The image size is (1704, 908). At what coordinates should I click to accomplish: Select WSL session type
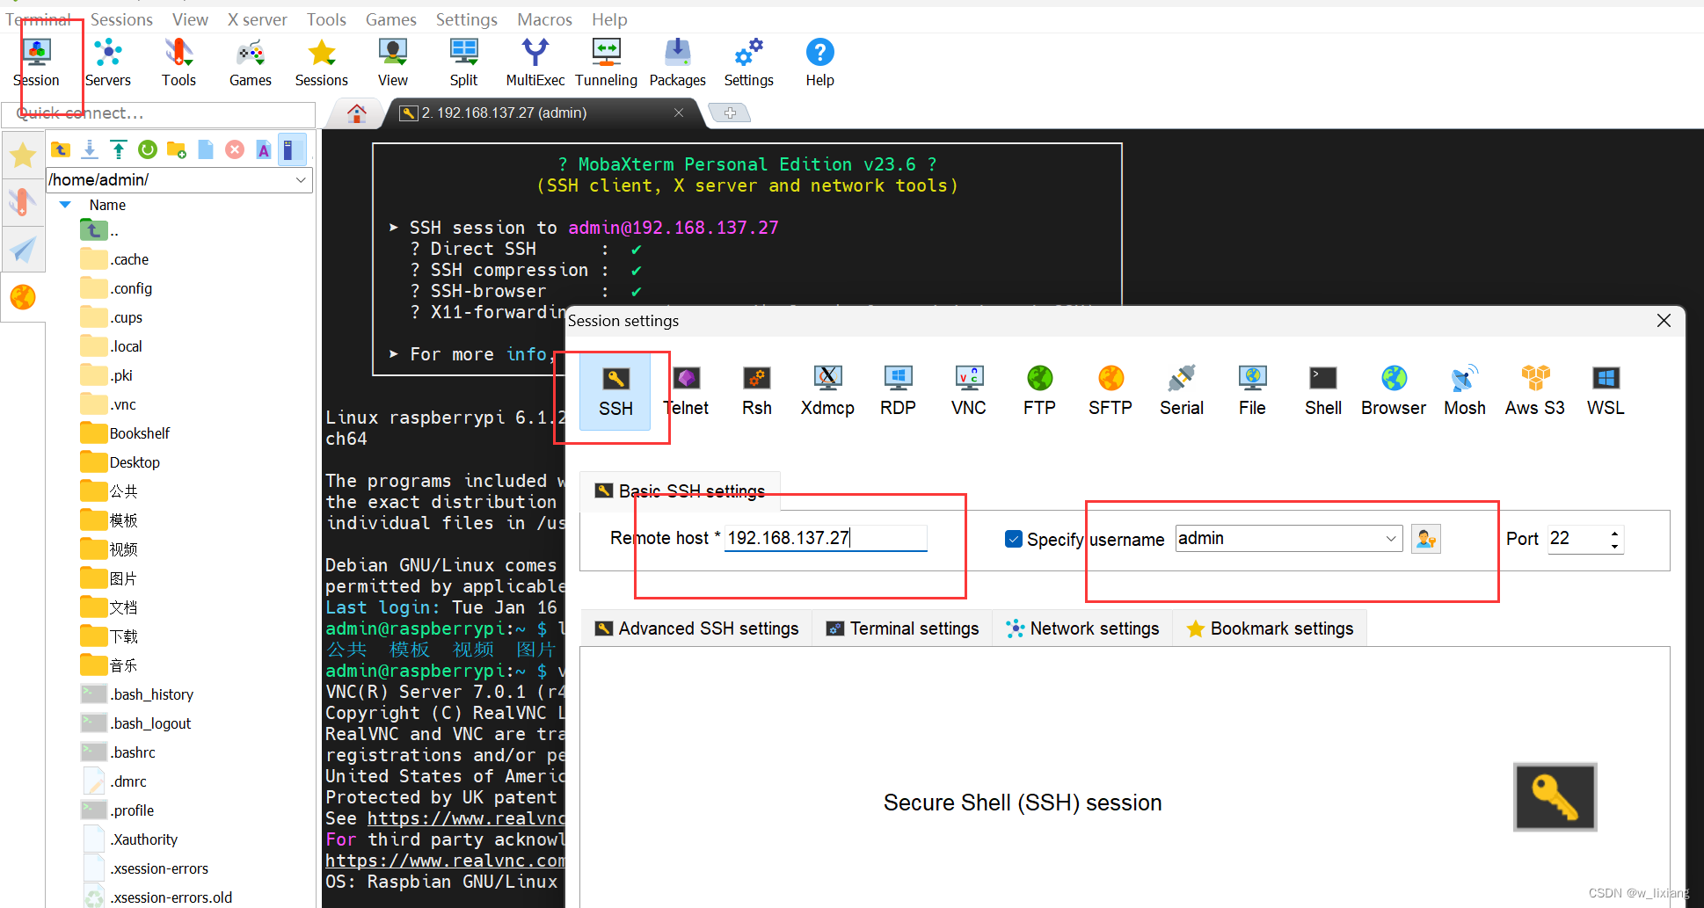point(1606,391)
